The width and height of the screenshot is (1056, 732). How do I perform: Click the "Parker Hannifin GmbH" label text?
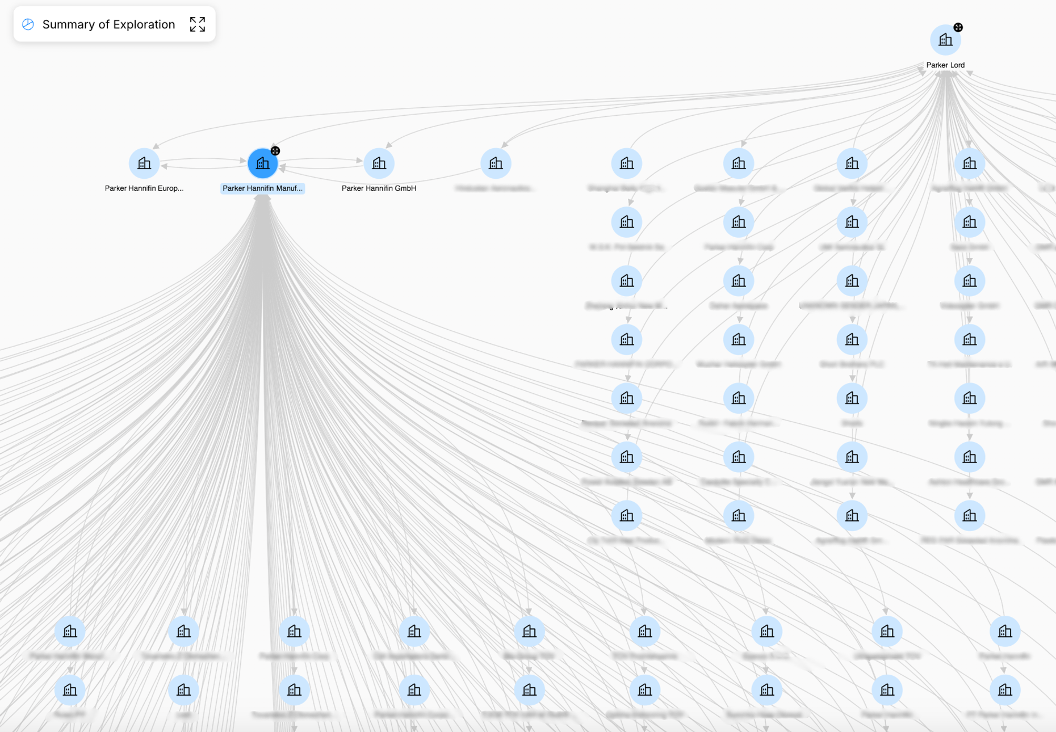(x=379, y=188)
